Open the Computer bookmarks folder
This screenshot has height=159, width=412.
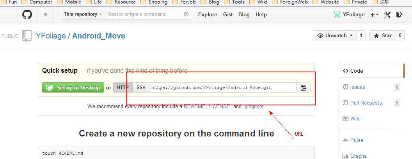click(x=37, y=2)
